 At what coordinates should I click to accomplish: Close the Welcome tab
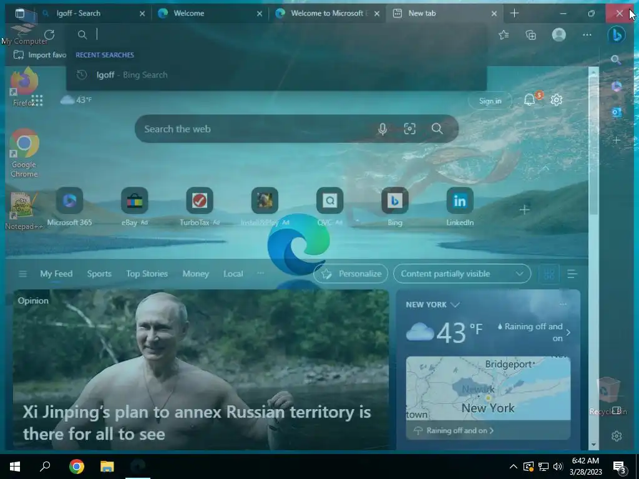(x=260, y=14)
